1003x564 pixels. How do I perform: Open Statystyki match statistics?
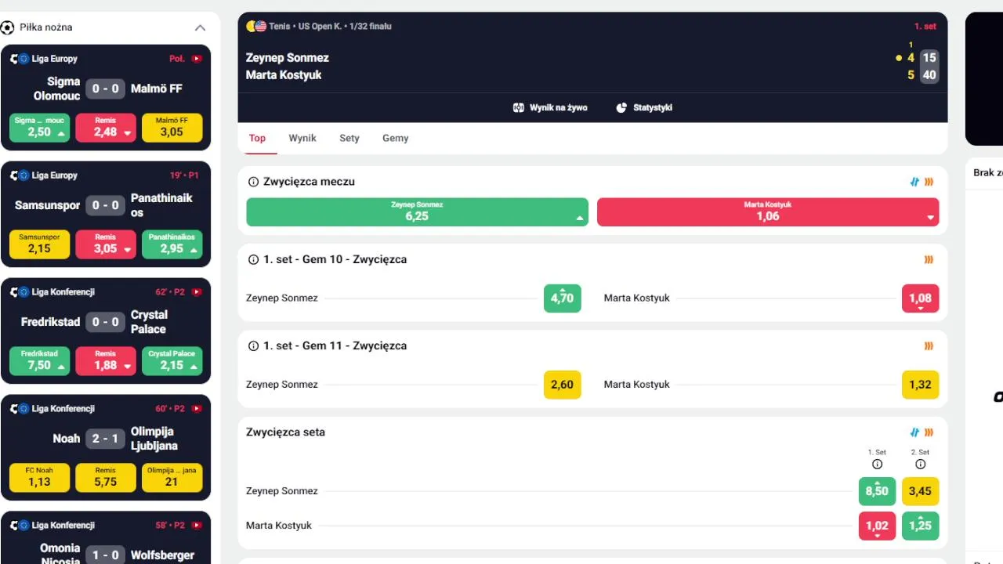coord(644,107)
